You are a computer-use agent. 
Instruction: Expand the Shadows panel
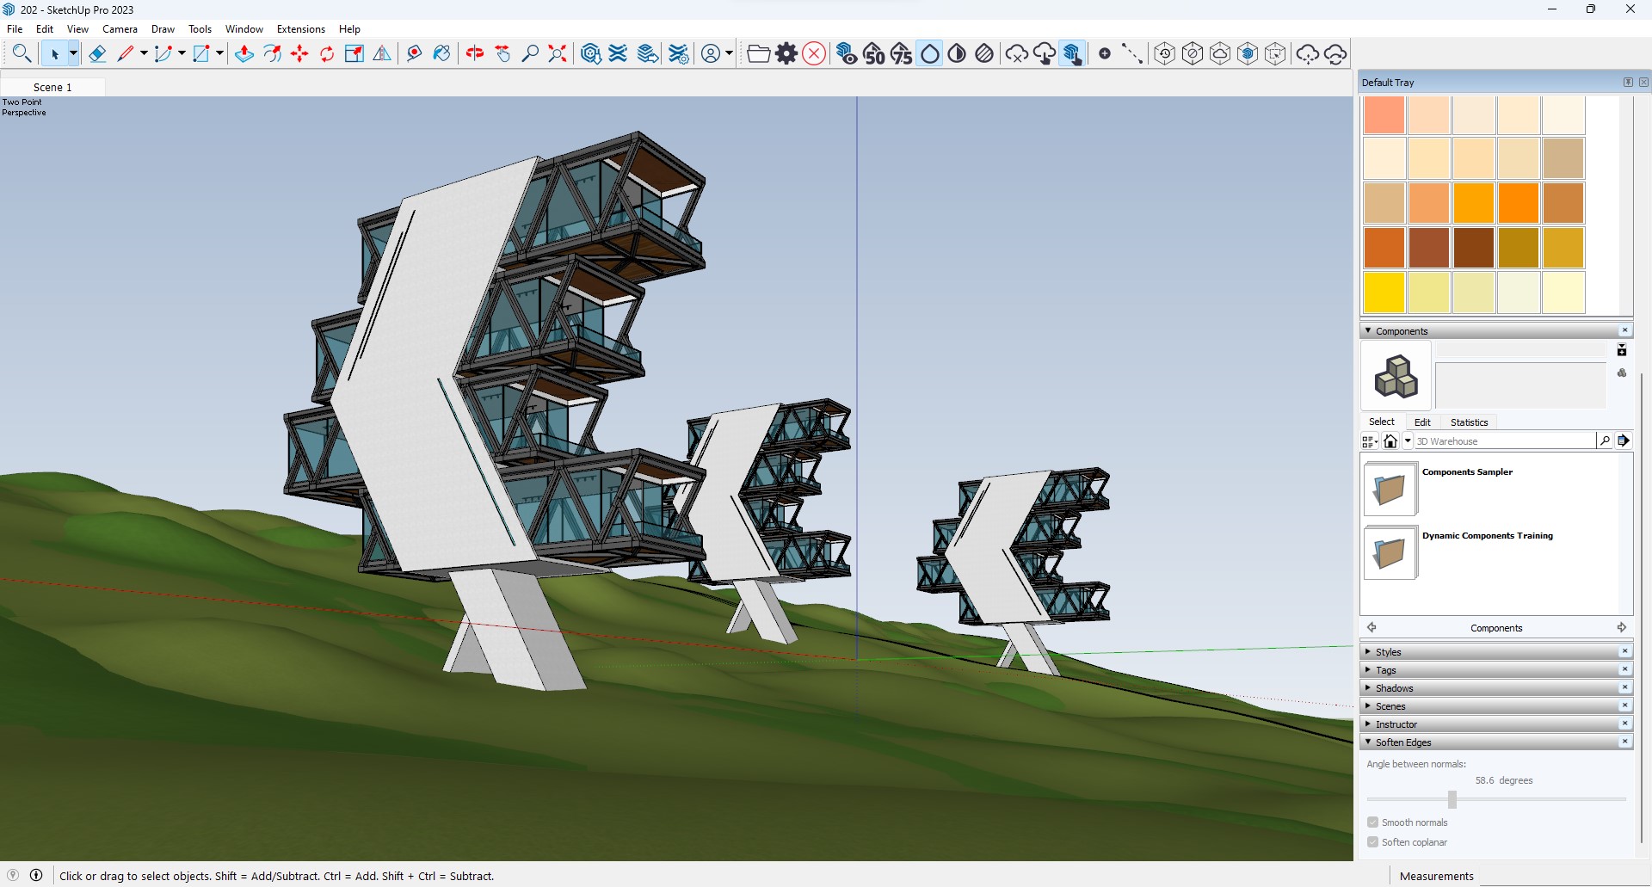pos(1392,687)
